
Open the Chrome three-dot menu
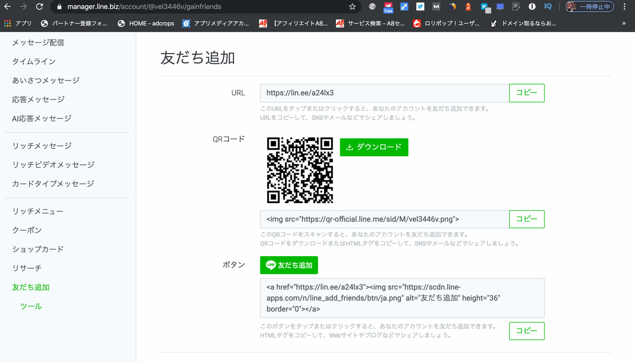(625, 7)
